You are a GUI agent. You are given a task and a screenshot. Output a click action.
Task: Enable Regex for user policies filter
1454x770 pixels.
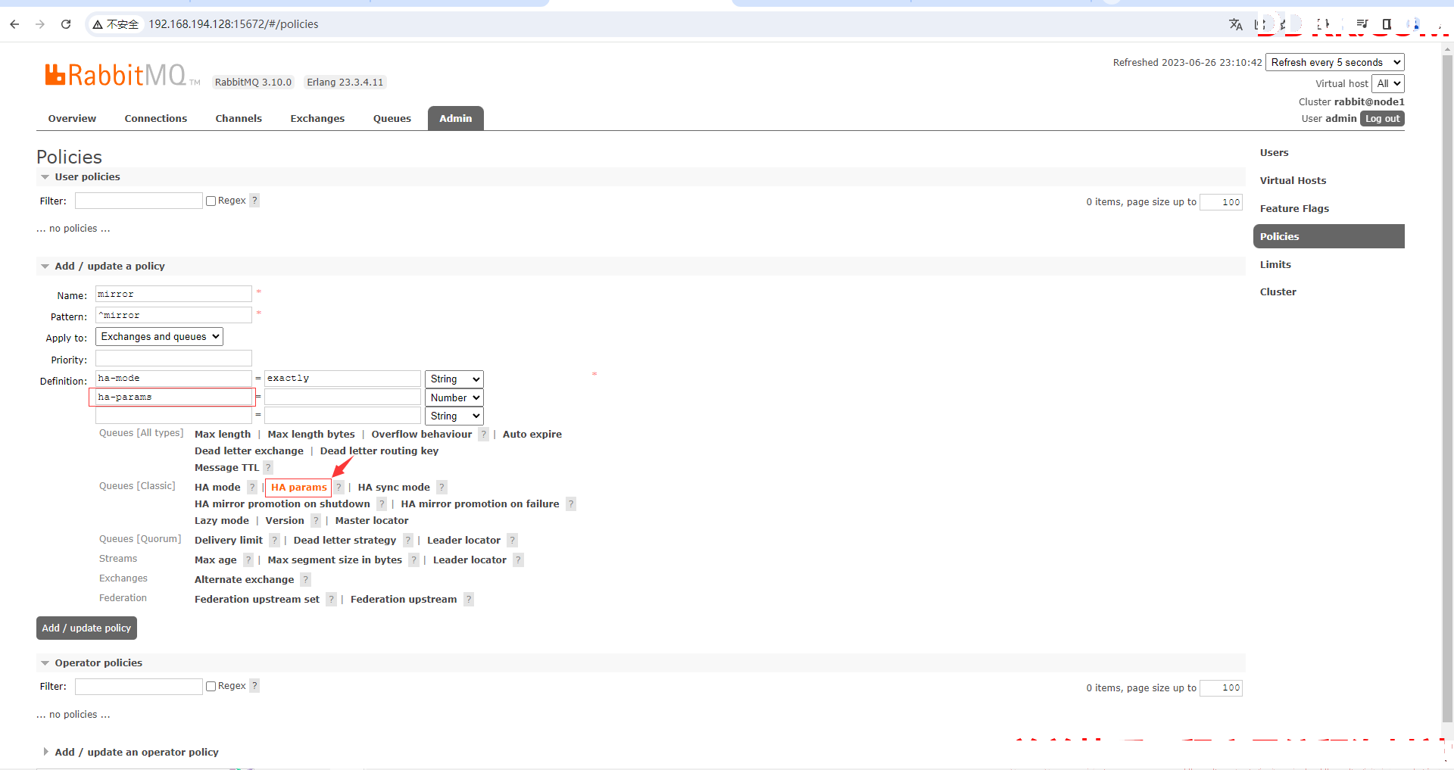pos(211,201)
